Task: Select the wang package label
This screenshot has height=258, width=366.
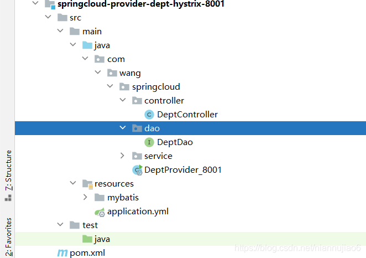Action: (x=130, y=73)
